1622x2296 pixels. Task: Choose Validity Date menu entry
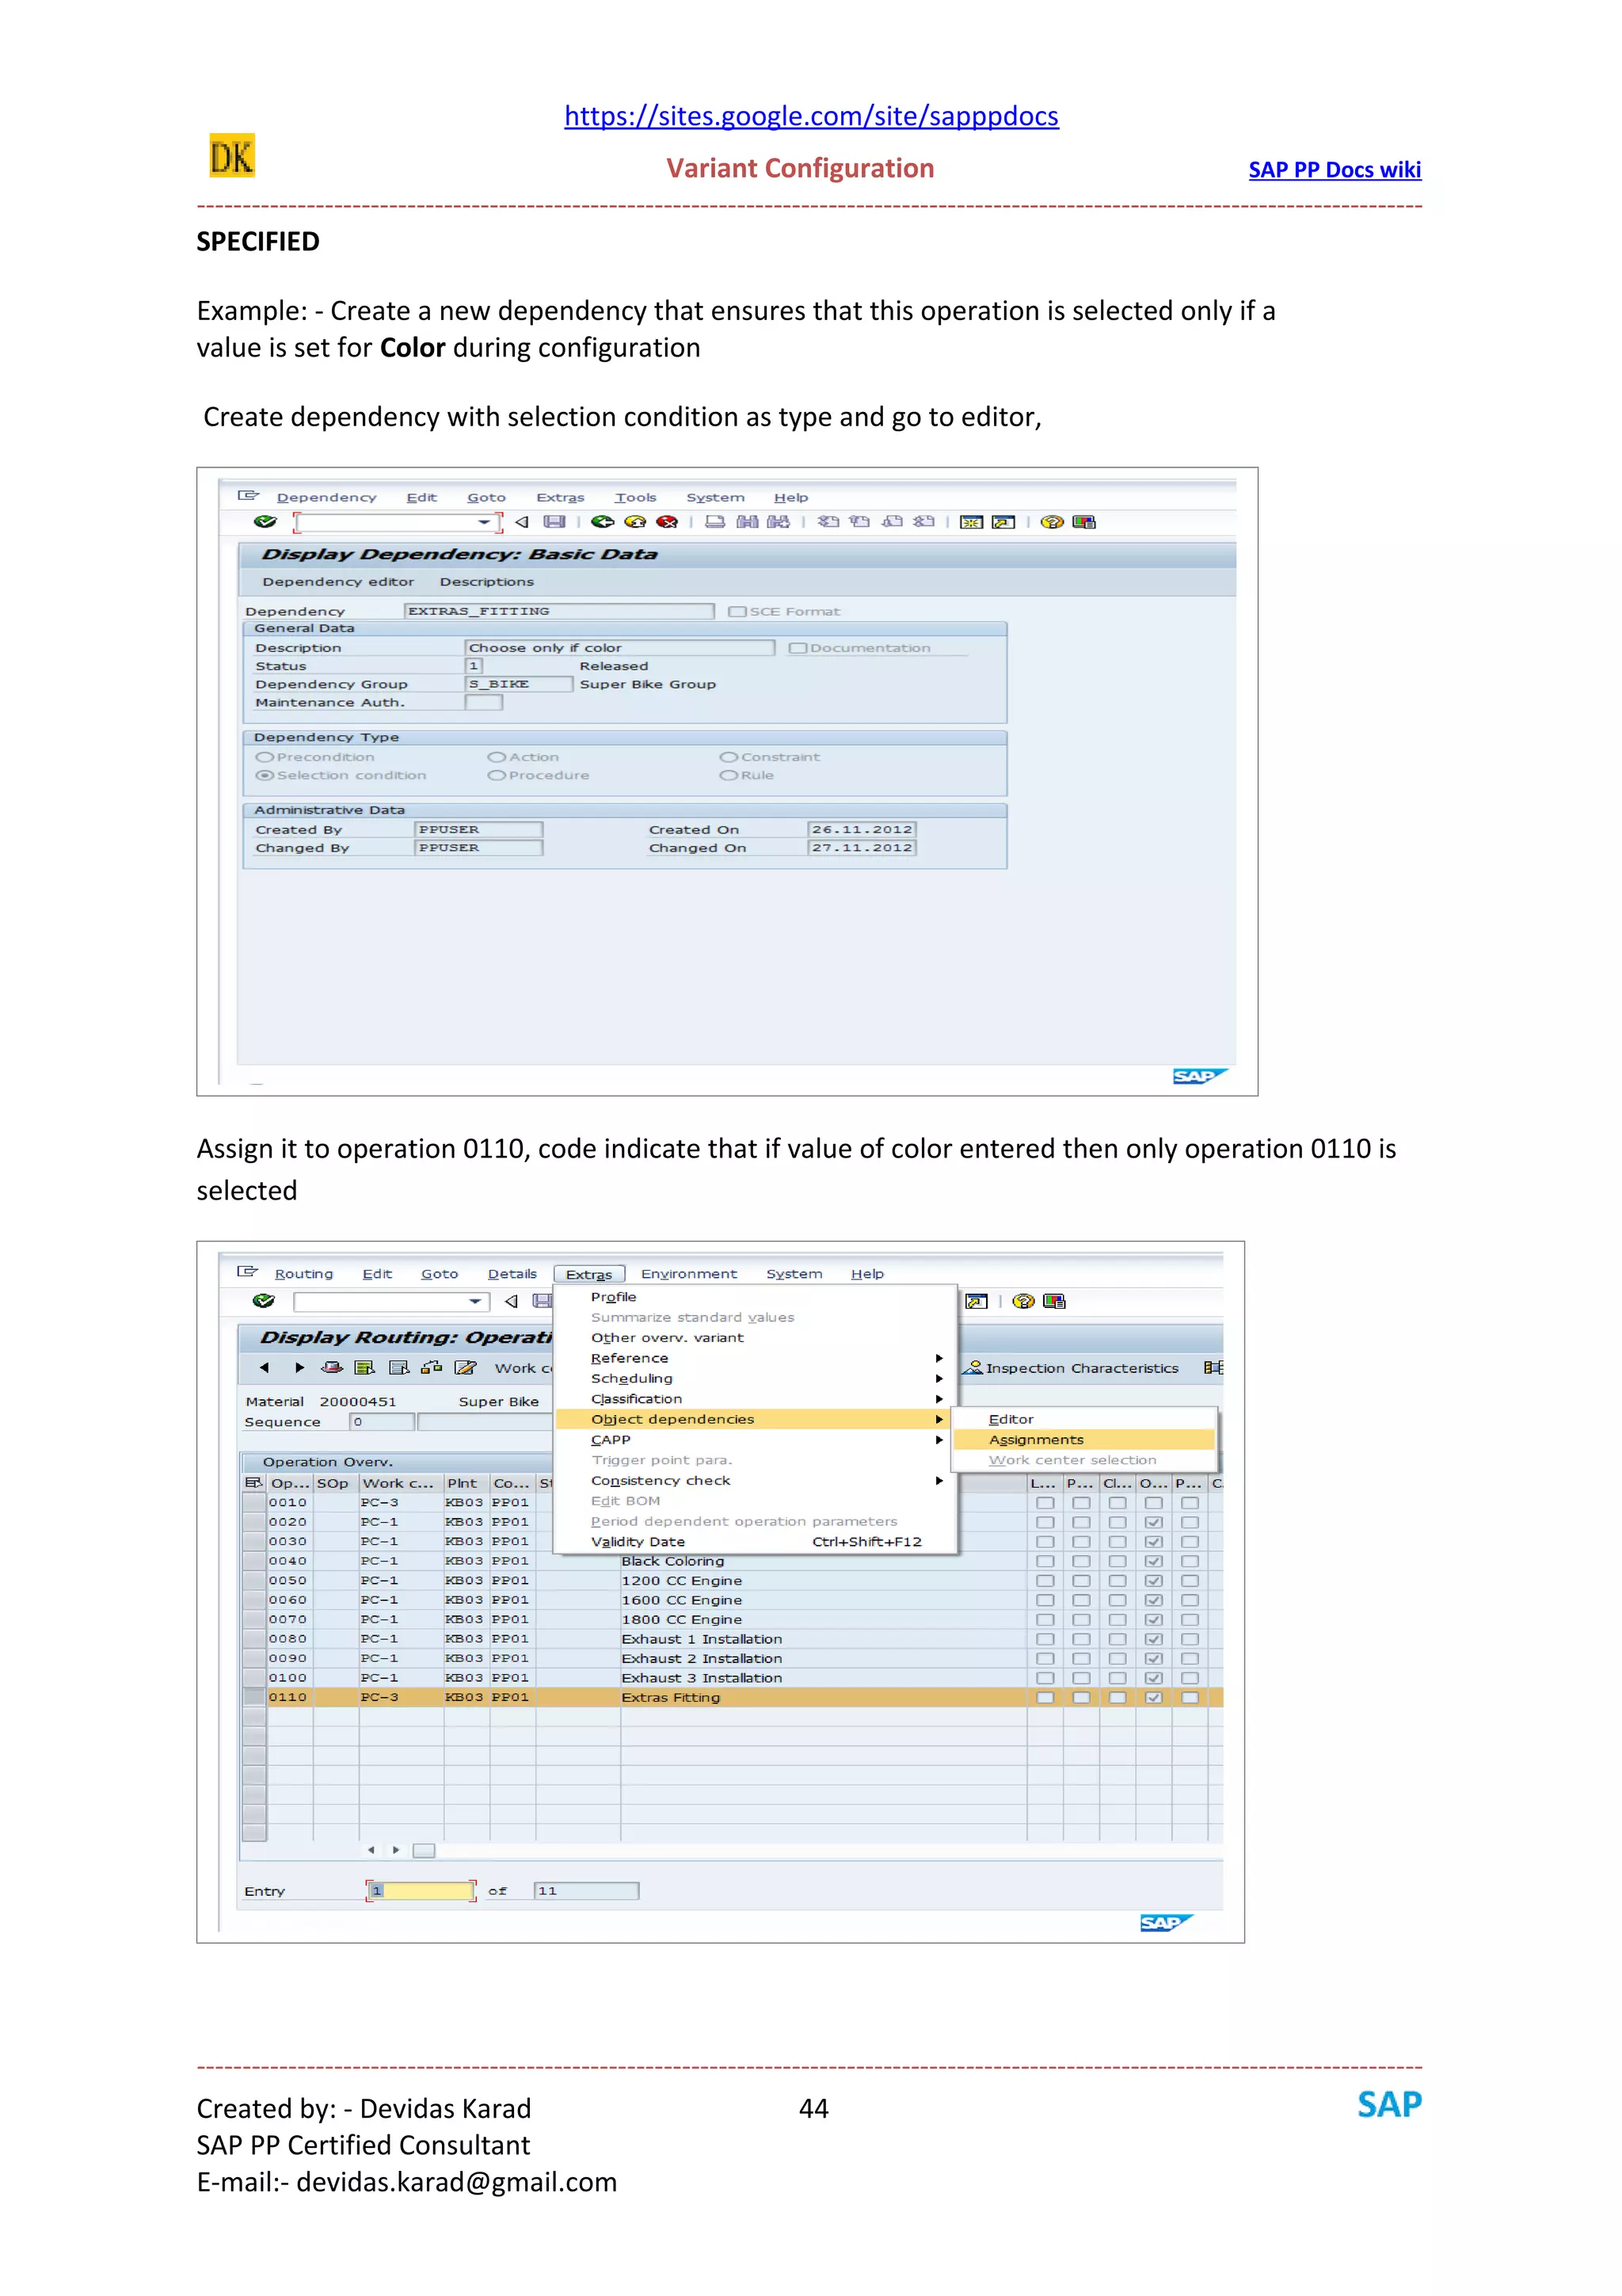coord(756,1542)
